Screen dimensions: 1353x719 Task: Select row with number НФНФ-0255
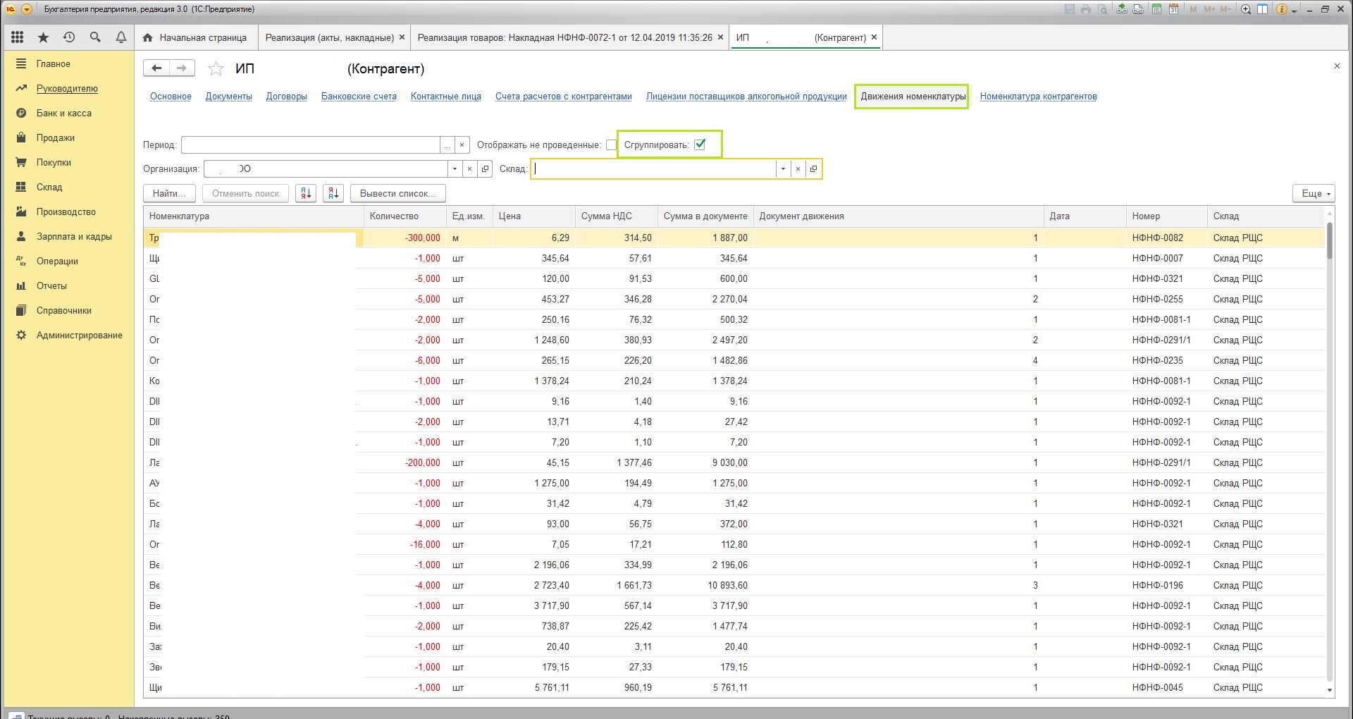734,299
